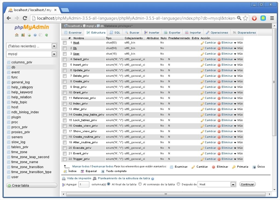
Task: Open the time_zone_name table in sidebar
Action: (x=25, y=162)
